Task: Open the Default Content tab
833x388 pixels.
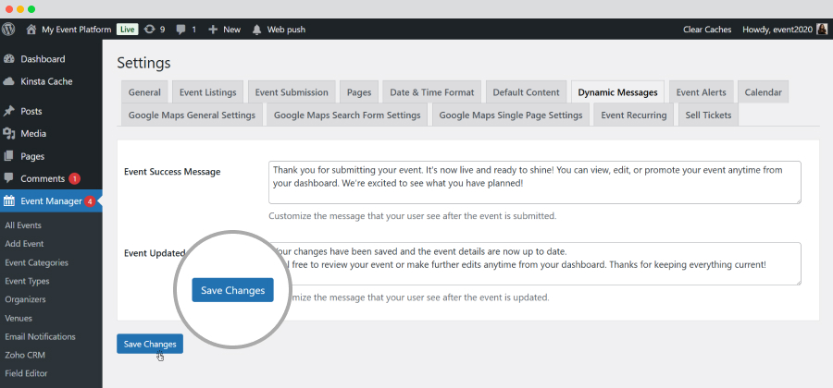Action: [x=526, y=92]
